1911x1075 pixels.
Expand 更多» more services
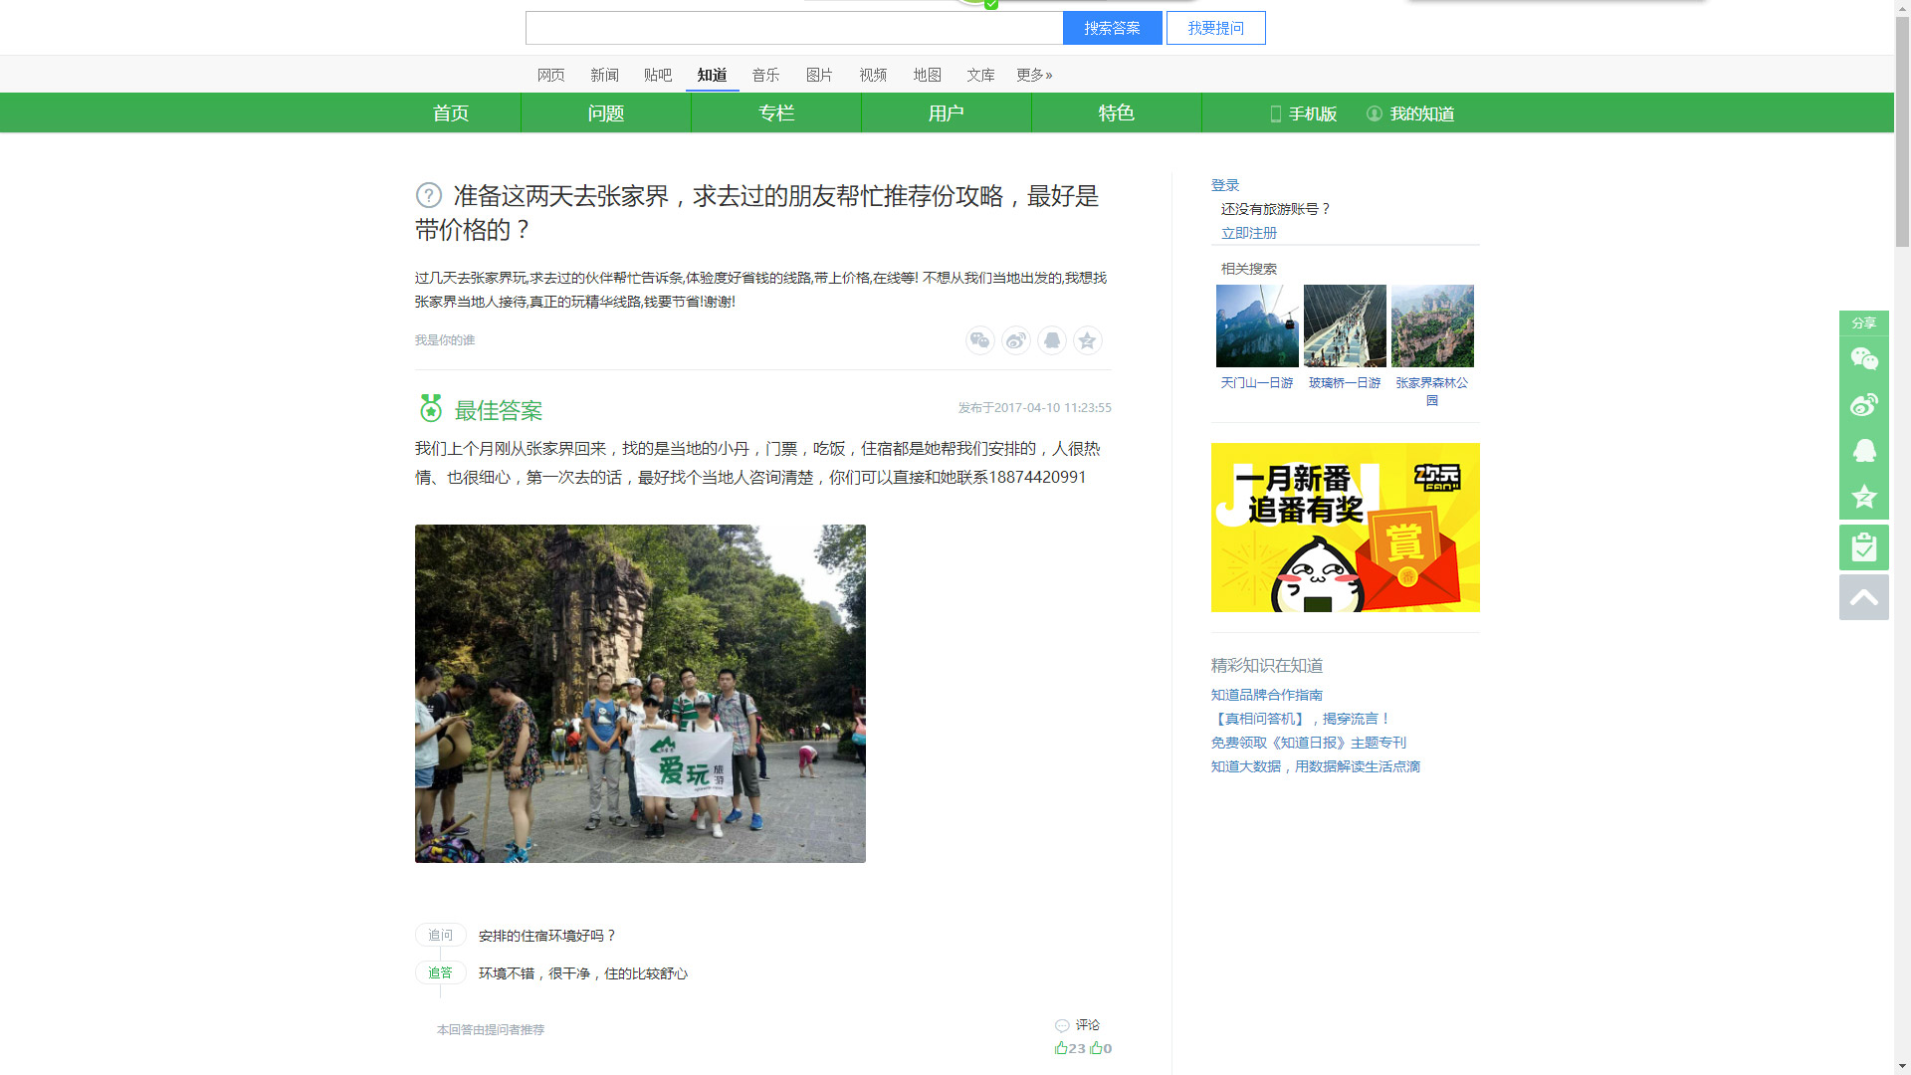coord(1034,75)
